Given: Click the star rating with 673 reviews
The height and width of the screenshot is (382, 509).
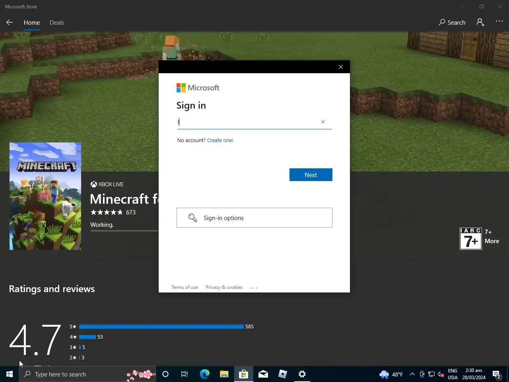Looking at the screenshot, I should coord(113,212).
